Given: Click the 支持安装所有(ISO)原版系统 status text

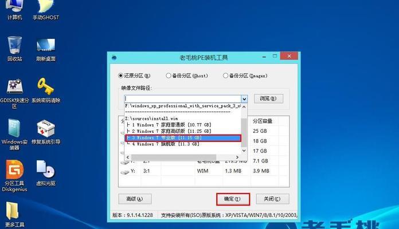Looking at the screenshot, I should point(229,215).
